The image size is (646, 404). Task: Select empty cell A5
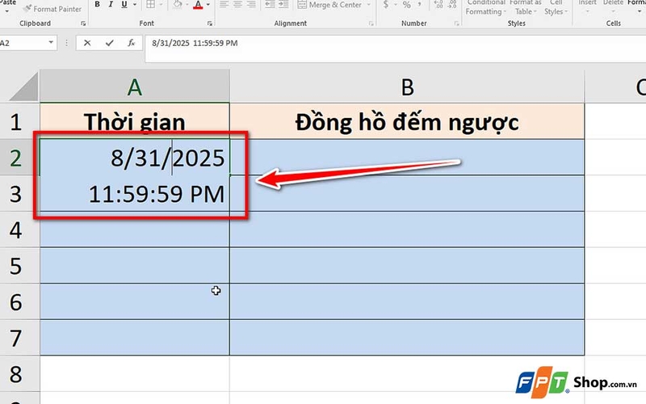135,266
